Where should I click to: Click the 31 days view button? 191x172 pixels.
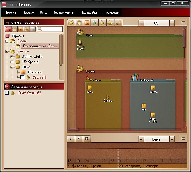(87, 139)
